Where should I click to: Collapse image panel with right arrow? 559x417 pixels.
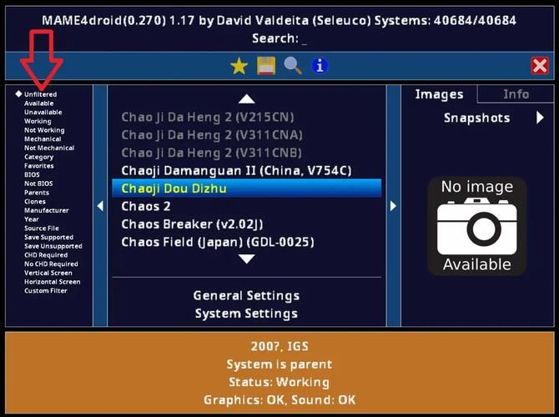393,206
